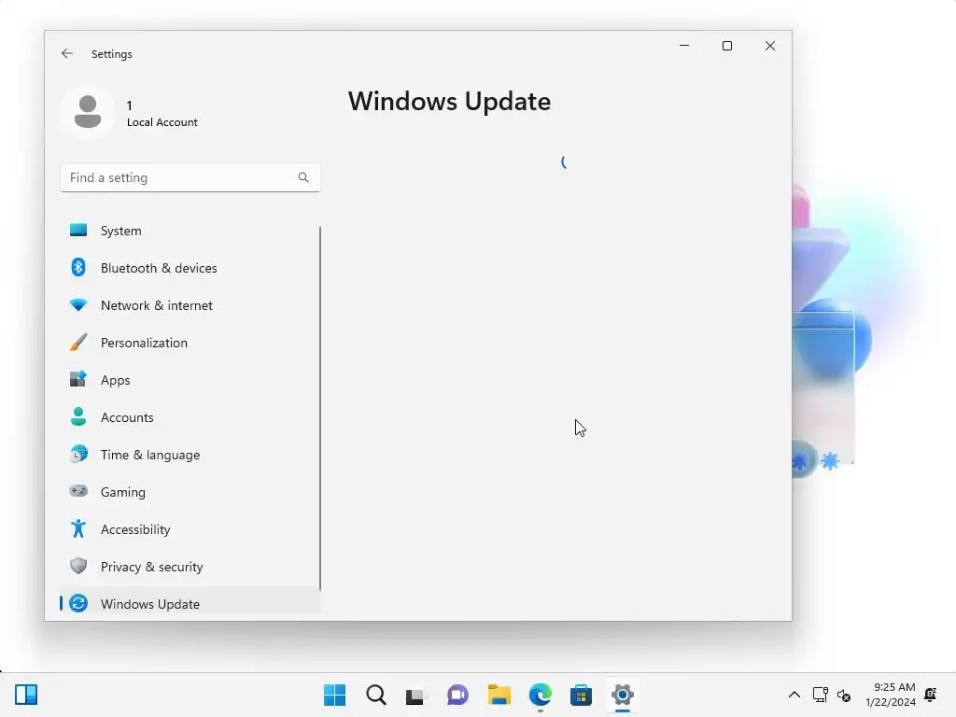Open Personalization settings
956x717 pixels.
190,343
